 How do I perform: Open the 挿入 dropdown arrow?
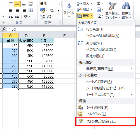coord(92,4)
